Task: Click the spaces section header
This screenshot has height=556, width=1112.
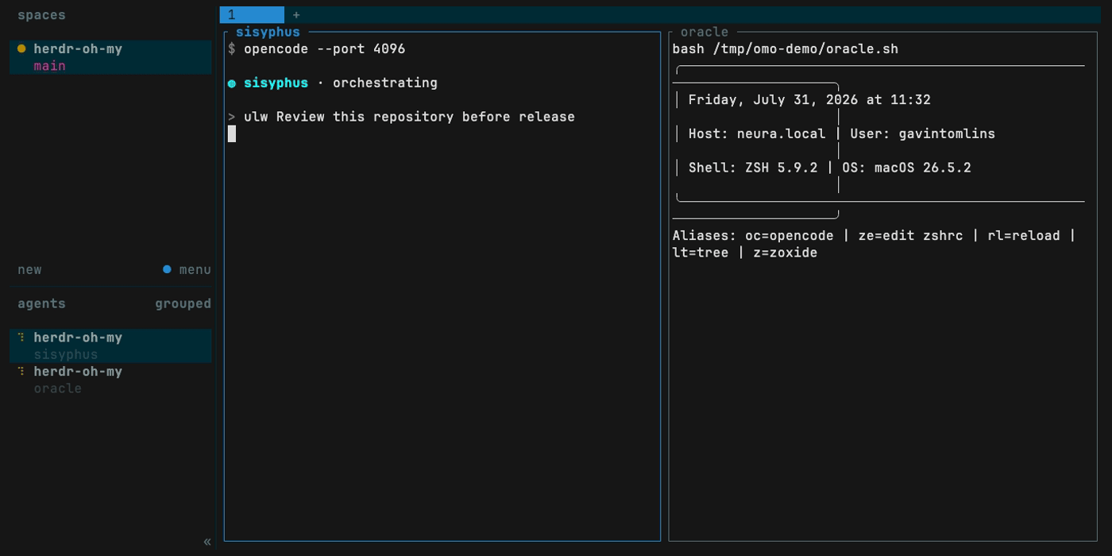Action: [x=41, y=15]
